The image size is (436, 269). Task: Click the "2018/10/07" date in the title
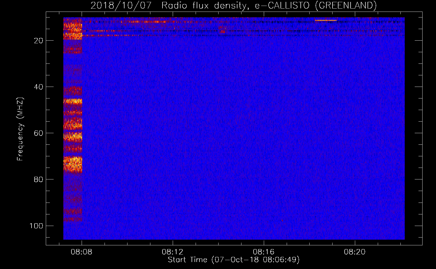pos(121,5)
